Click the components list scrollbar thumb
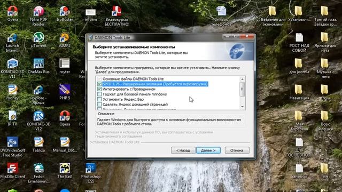This screenshot has height=192, width=342. point(242,89)
